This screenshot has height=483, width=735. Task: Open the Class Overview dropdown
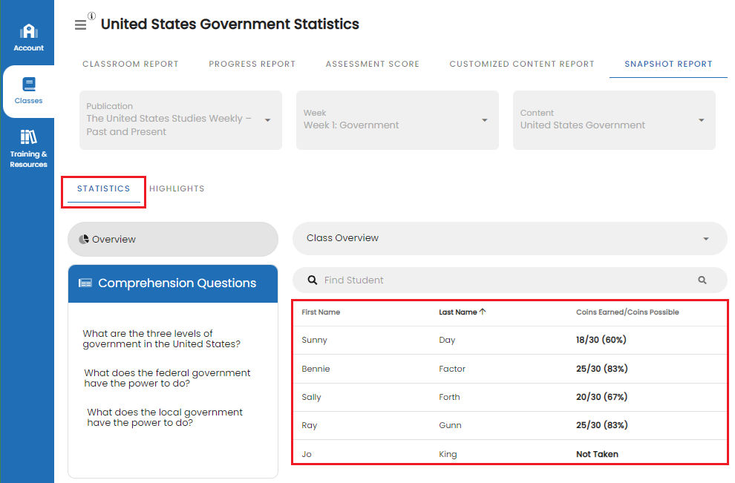click(x=705, y=239)
